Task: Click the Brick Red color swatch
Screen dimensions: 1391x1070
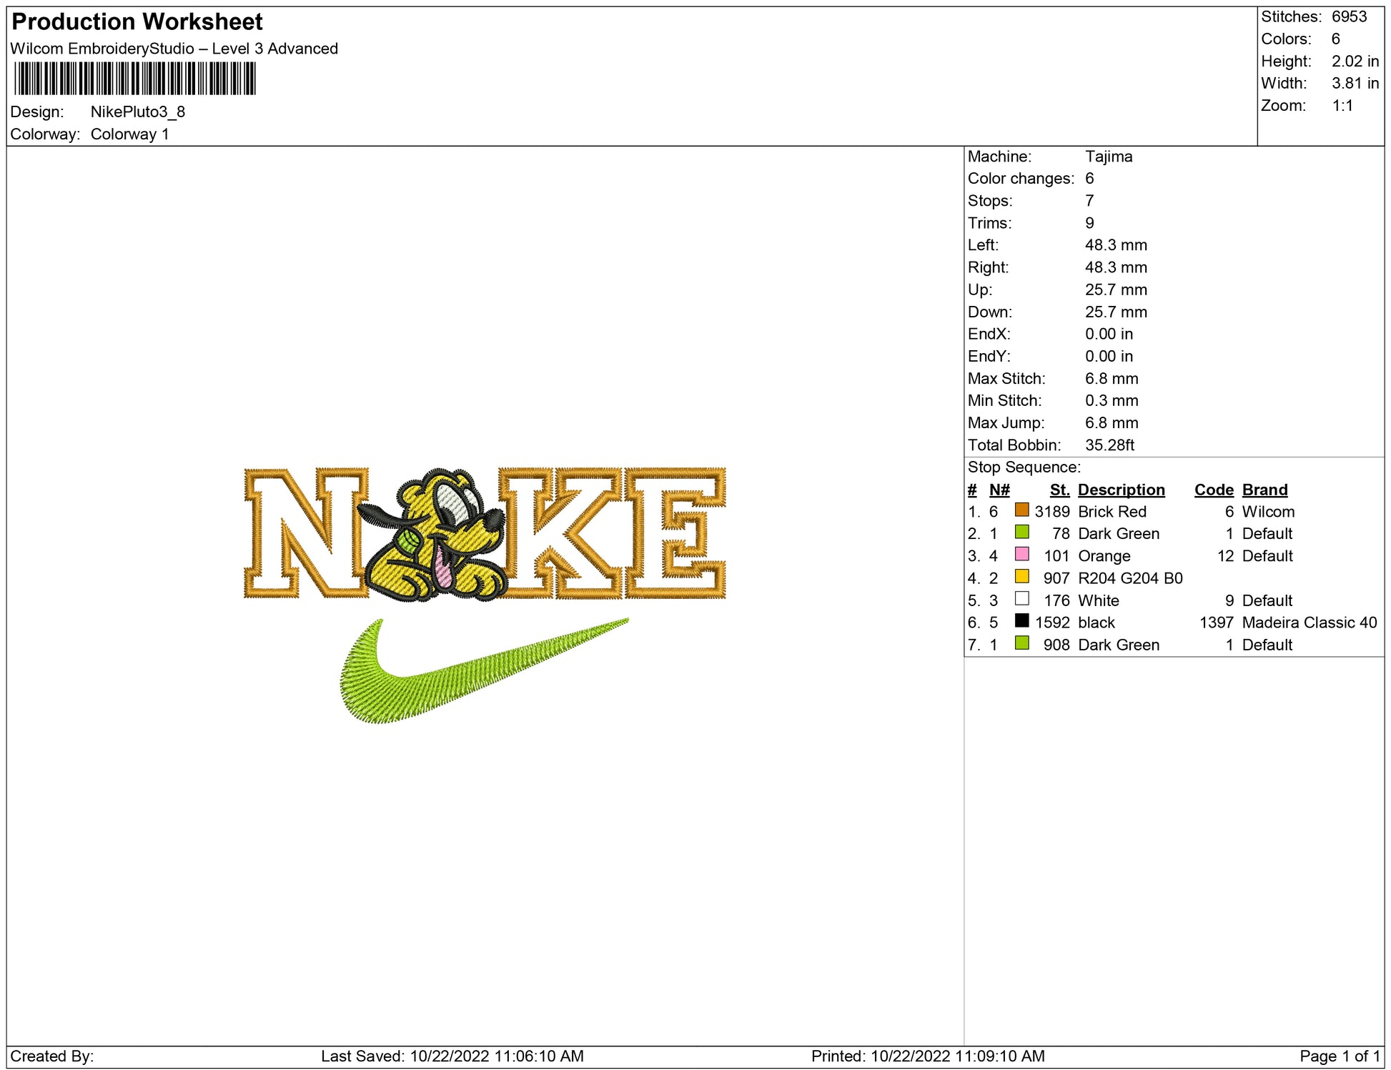Action: point(1021,510)
